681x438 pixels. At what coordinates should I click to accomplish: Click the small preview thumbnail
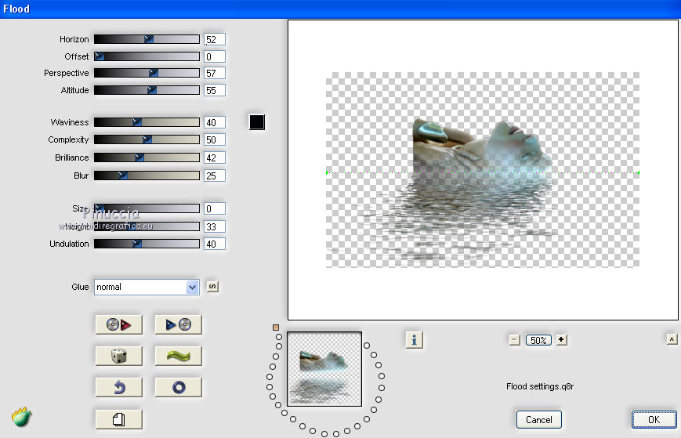click(324, 369)
